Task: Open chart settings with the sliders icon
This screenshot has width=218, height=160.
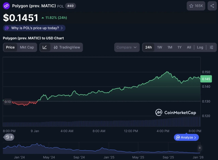Action: pyautogui.click(x=211, y=47)
